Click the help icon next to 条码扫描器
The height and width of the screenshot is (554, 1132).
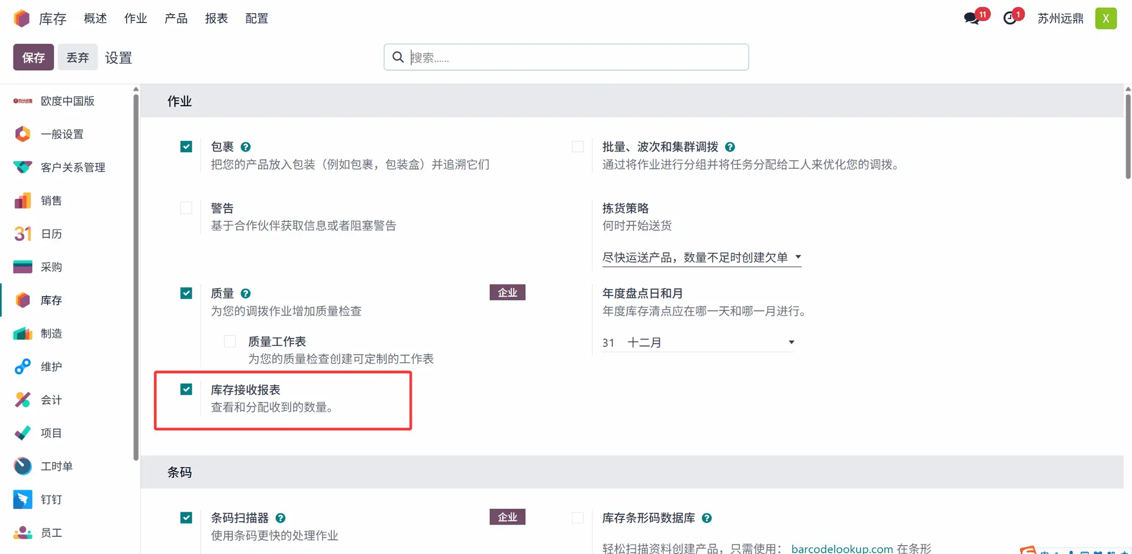point(281,518)
